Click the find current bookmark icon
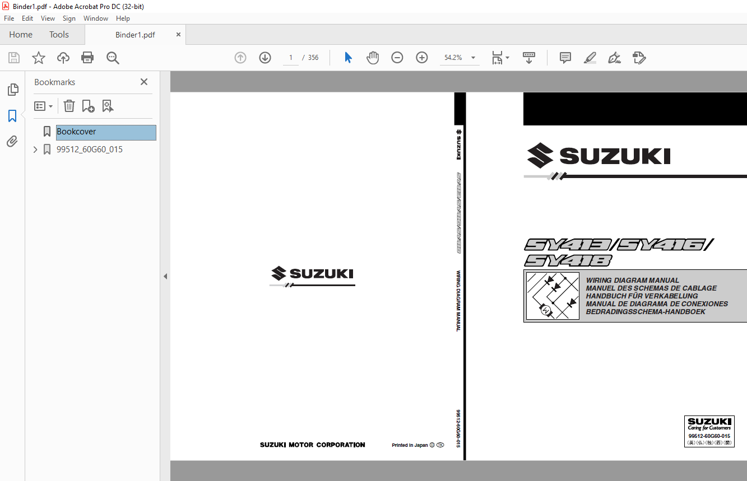Viewport: 747px width, 481px height. (108, 106)
